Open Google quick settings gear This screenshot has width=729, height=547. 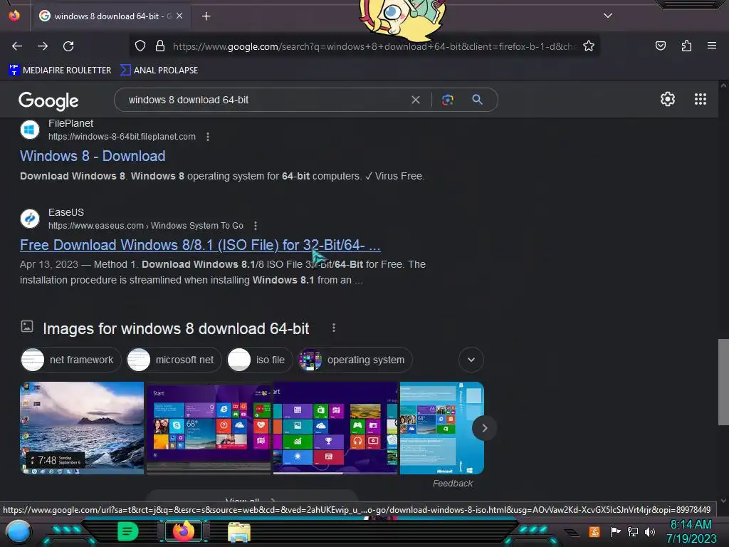click(668, 99)
